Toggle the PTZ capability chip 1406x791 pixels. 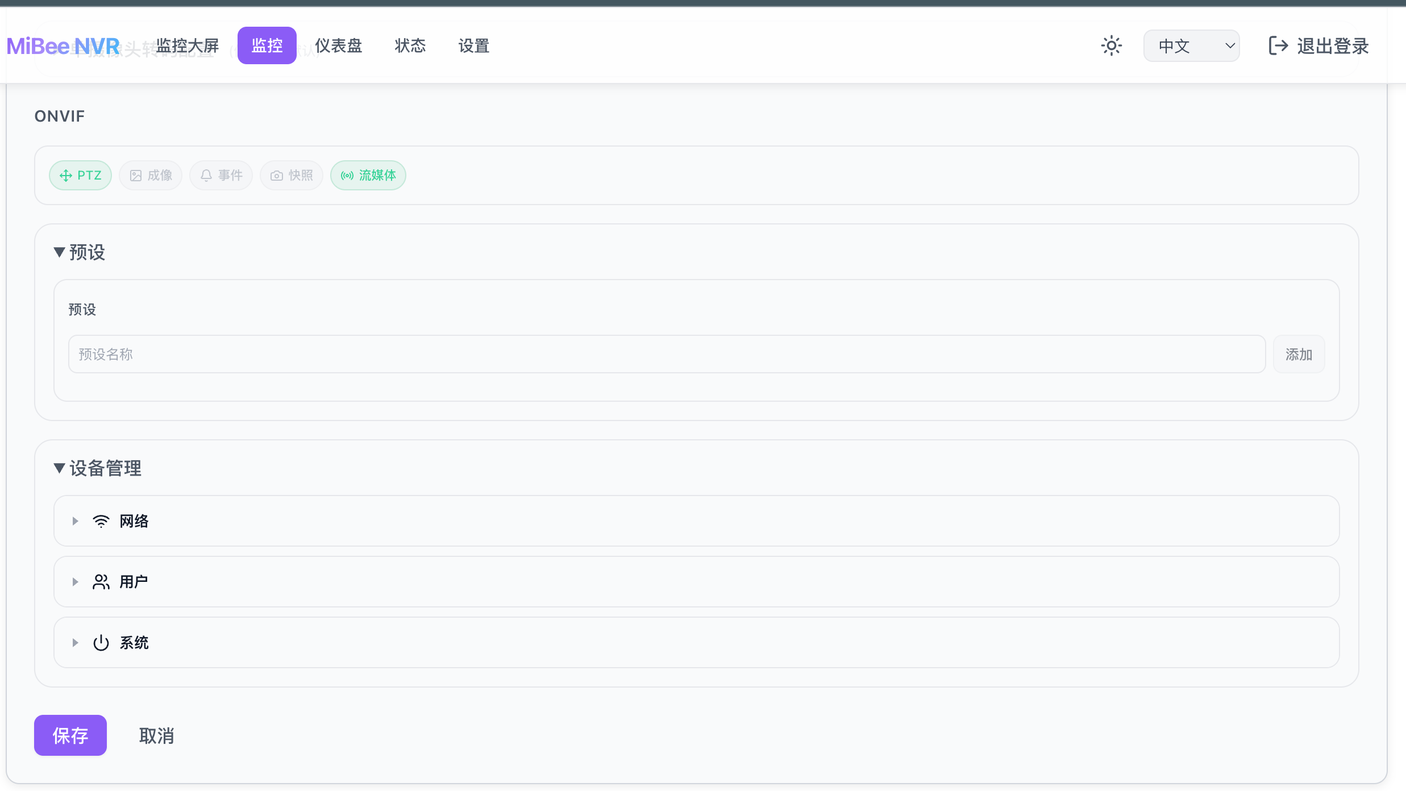(x=80, y=175)
